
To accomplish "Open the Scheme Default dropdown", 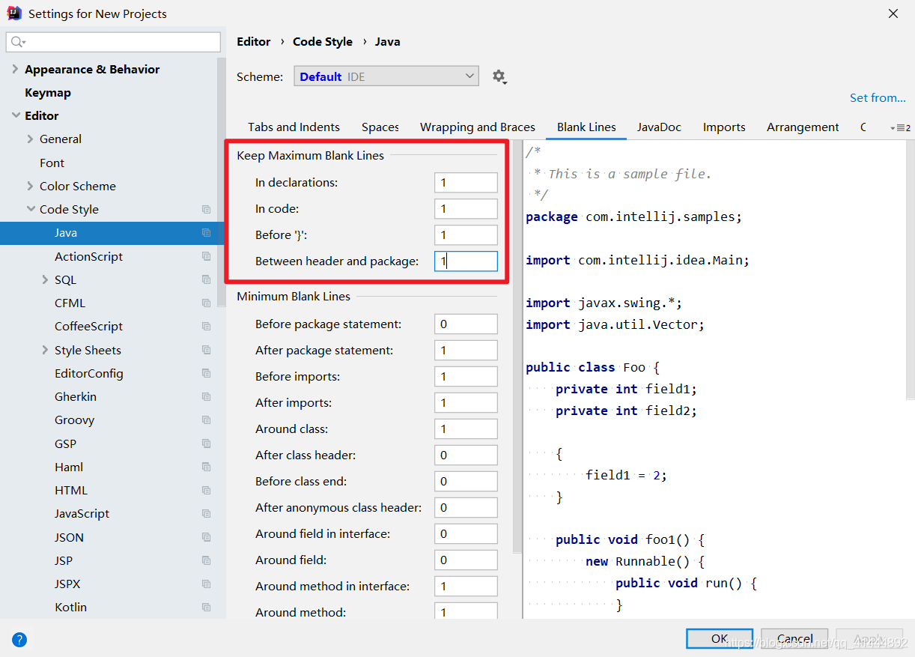I will (x=386, y=76).
